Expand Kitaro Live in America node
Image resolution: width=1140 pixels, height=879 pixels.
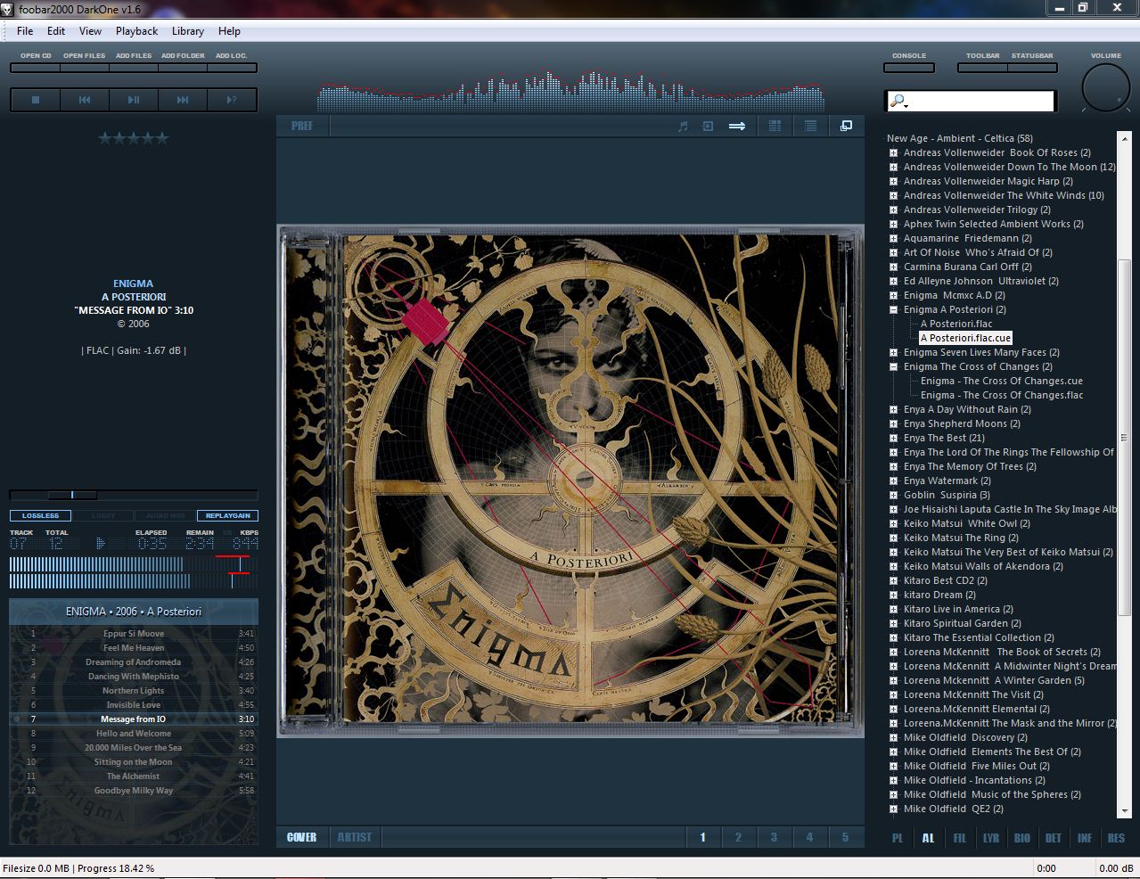click(x=893, y=609)
